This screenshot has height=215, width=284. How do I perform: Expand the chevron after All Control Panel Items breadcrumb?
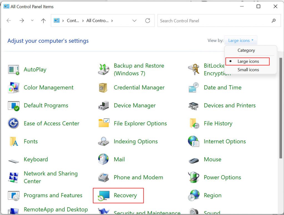point(112,21)
